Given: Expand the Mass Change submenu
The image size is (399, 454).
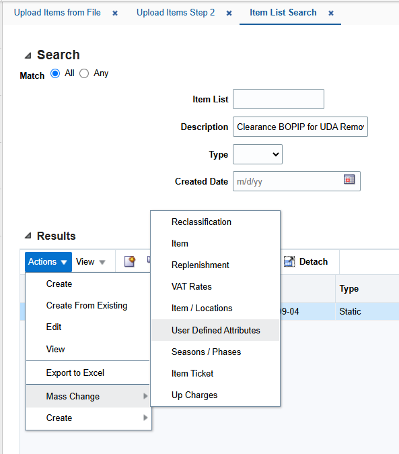Looking at the screenshot, I should click(88, 396).
